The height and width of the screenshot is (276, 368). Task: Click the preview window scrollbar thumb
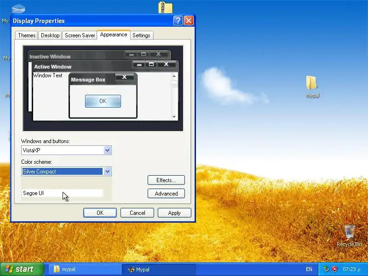coord(174,84)
